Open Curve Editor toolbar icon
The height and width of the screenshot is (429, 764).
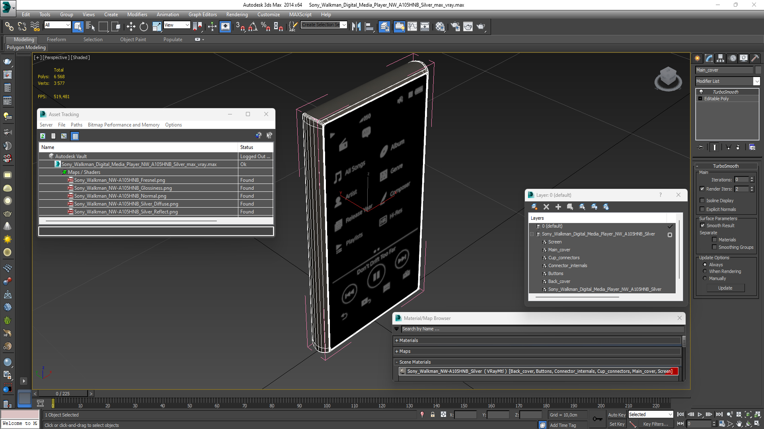coord(412,27)
